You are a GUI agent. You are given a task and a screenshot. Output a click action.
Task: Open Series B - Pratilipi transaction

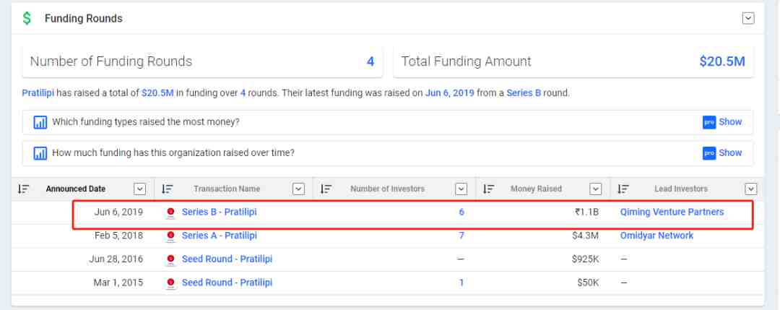pos(219,212)
